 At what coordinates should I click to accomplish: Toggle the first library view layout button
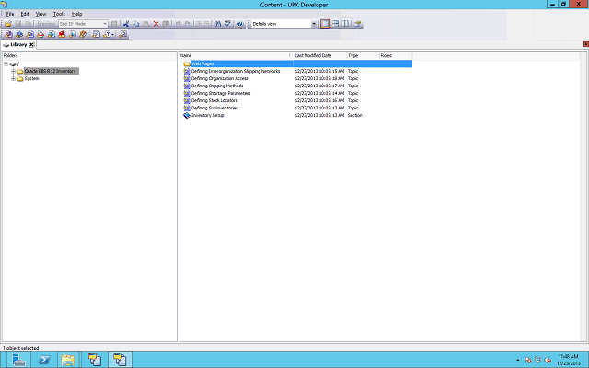pyautogui.click(x=326, y=23)
